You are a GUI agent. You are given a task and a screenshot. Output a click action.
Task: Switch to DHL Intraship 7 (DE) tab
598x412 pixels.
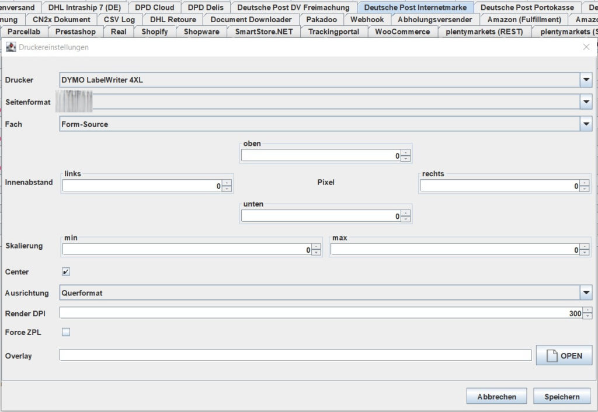point(85,7)
